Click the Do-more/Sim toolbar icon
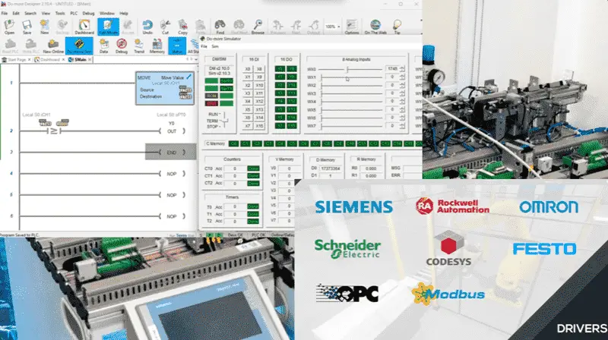The height and width of the screenshot is (340, 608). [x=79, y=46]
